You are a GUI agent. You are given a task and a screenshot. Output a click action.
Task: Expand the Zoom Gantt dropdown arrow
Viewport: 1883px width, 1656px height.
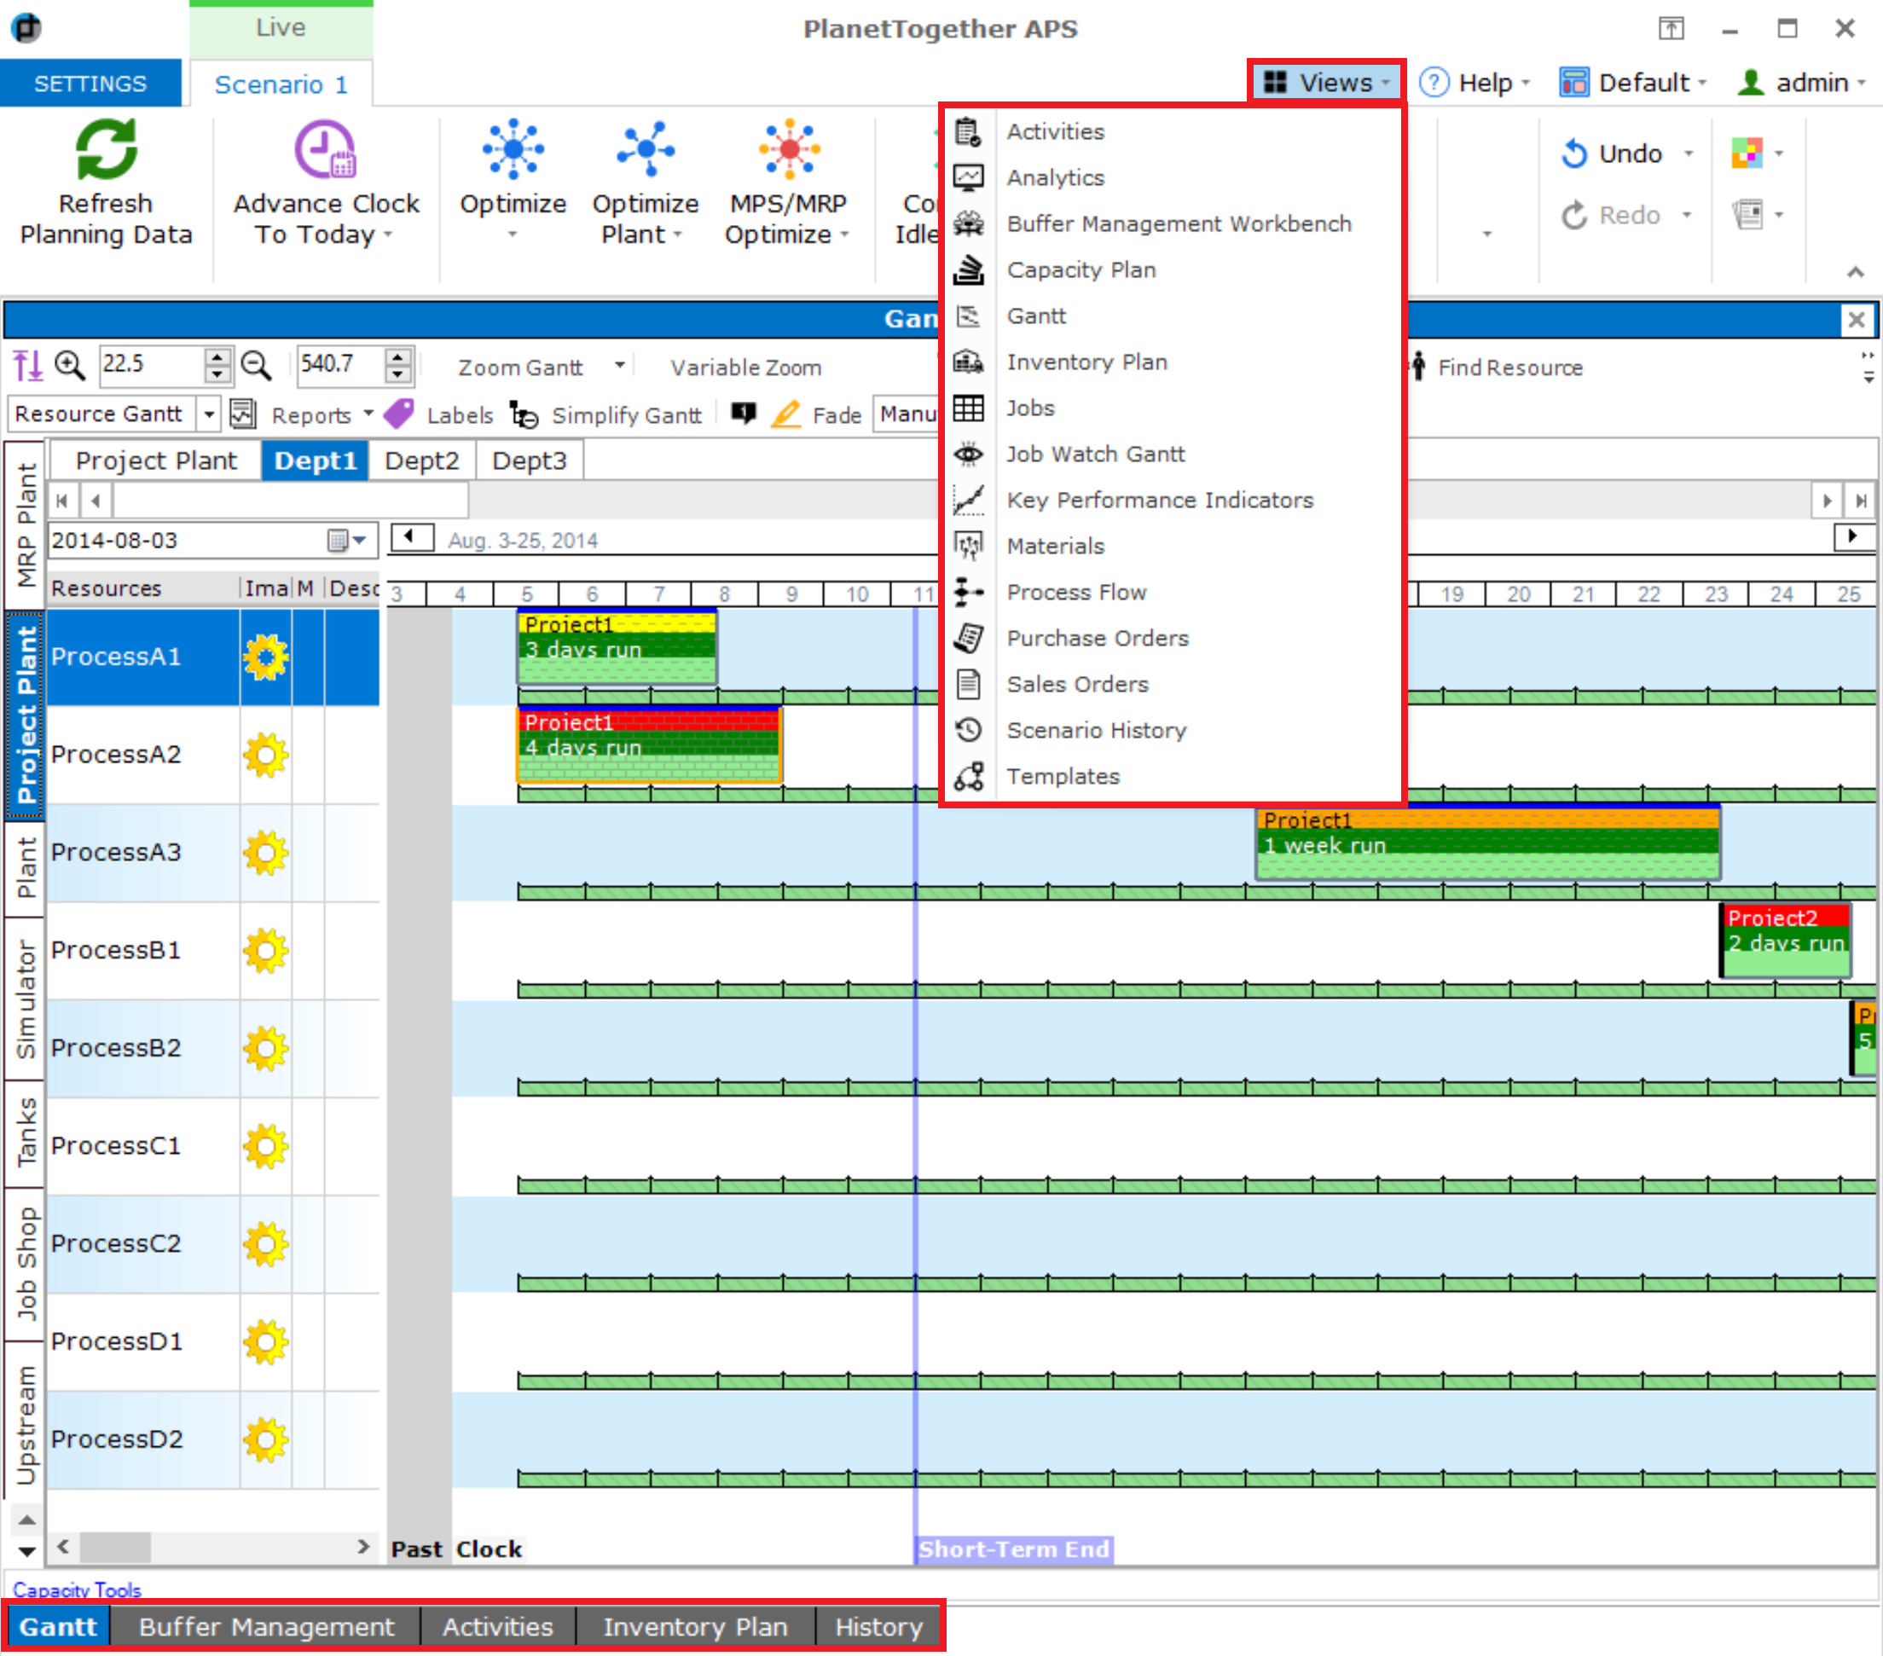point(620,366)
